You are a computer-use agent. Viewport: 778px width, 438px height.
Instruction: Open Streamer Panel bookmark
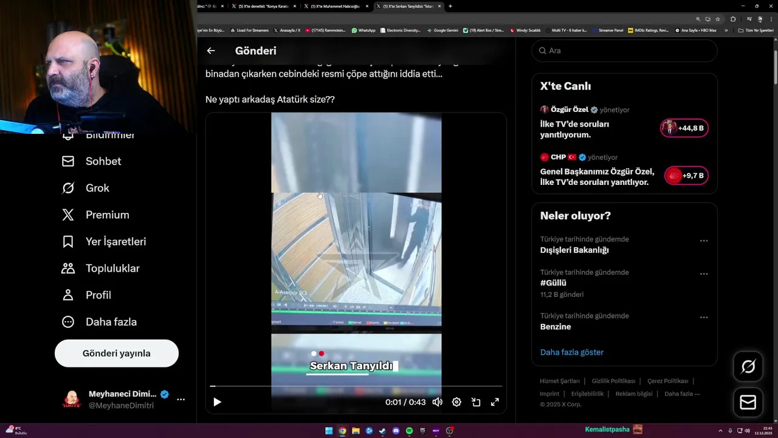click(x=608, y=30)
